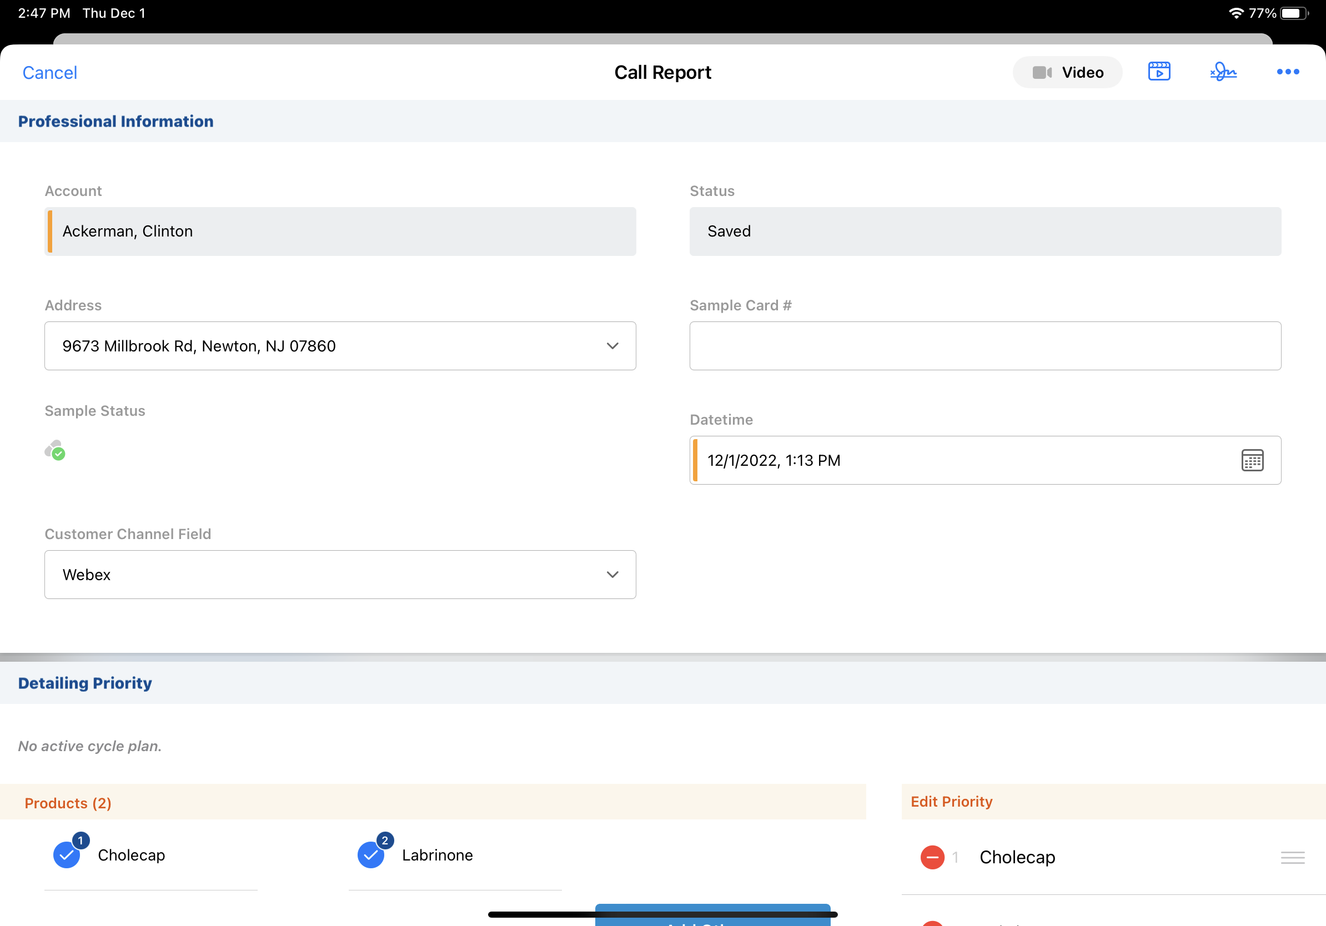Select the Professional Information section header
The width and height of the screenshot is (1326, 926).
tap(115, 121)
